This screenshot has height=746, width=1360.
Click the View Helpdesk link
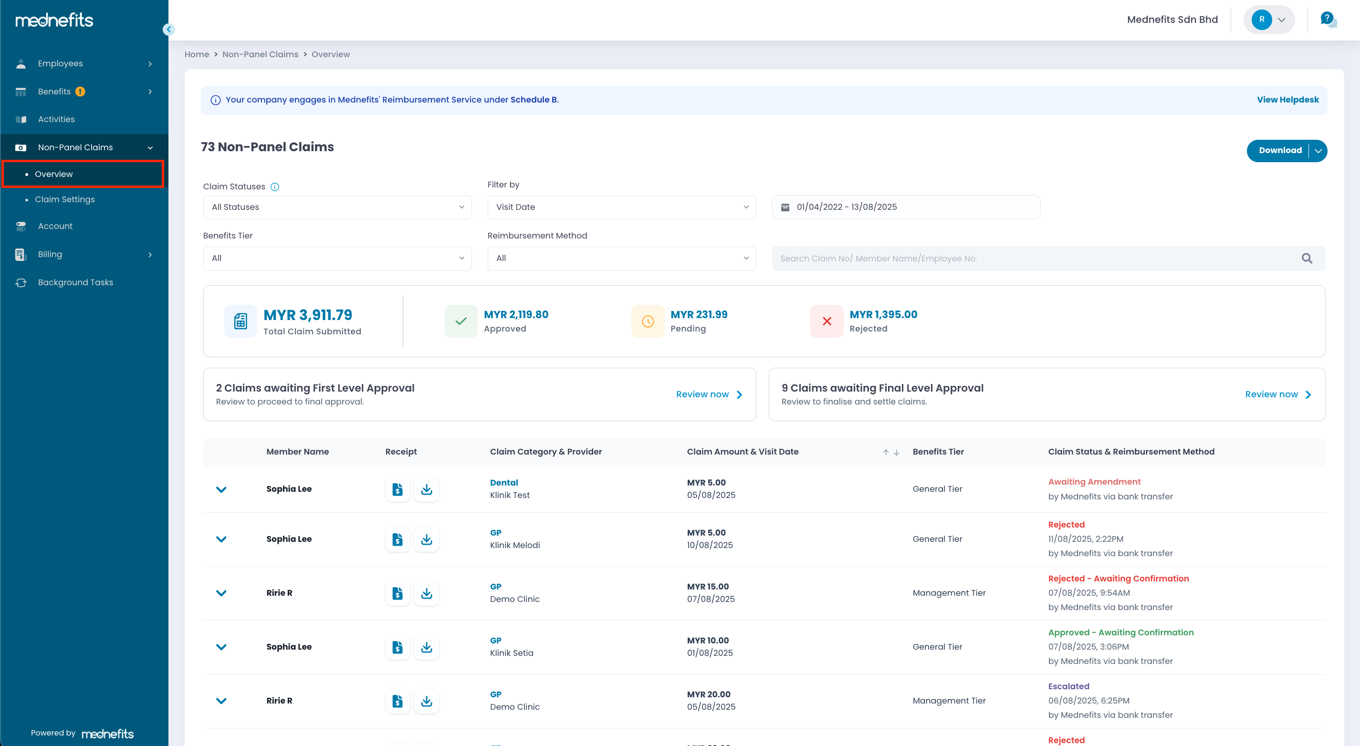click(x=1287, y=100)
